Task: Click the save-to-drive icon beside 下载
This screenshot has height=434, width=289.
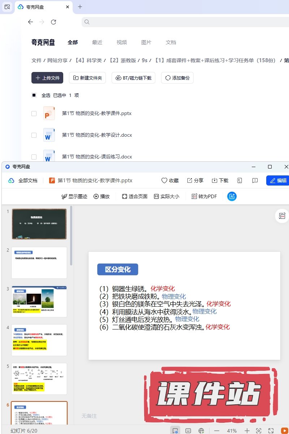Action: click(239, 180)
